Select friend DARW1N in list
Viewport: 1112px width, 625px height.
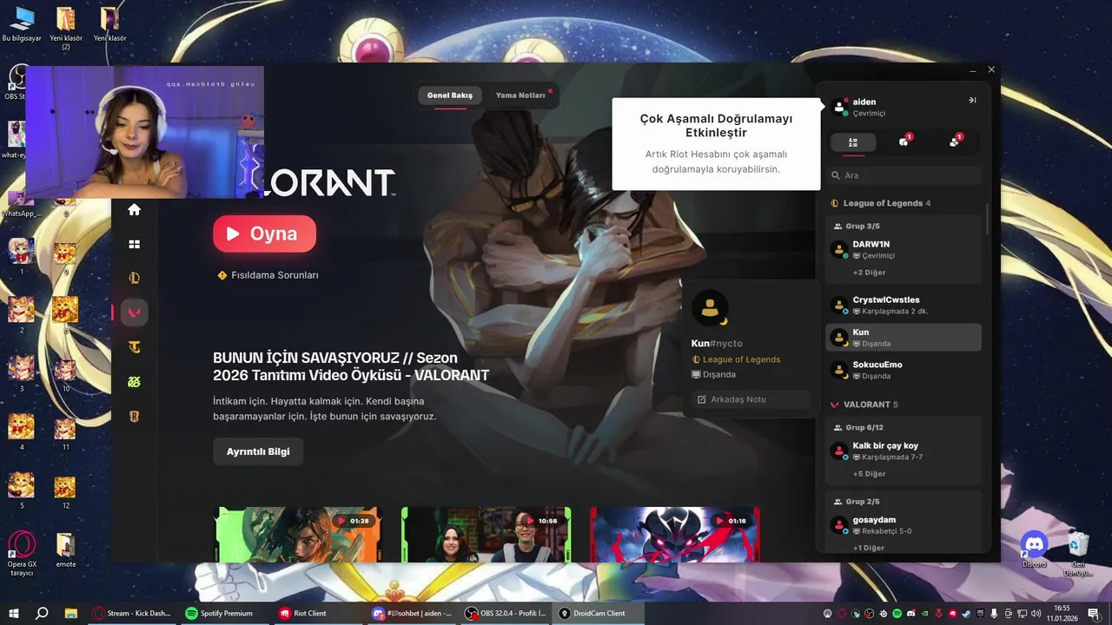(x=903, y=250)
